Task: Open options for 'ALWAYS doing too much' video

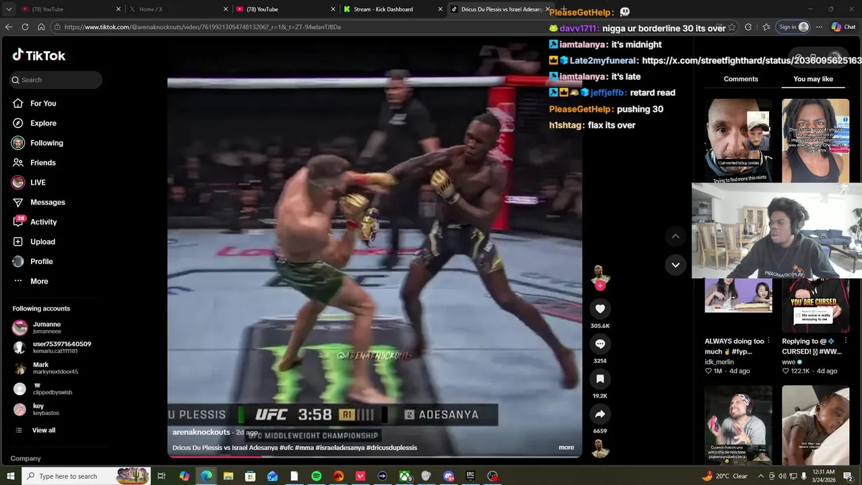Action: coord(768,342)
